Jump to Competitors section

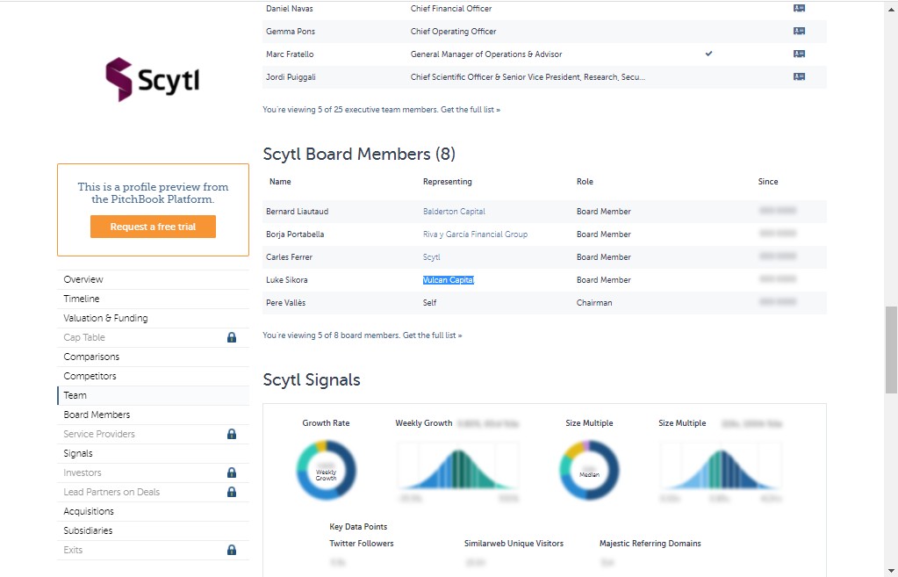pyautogui.click(x=153, y=376)
